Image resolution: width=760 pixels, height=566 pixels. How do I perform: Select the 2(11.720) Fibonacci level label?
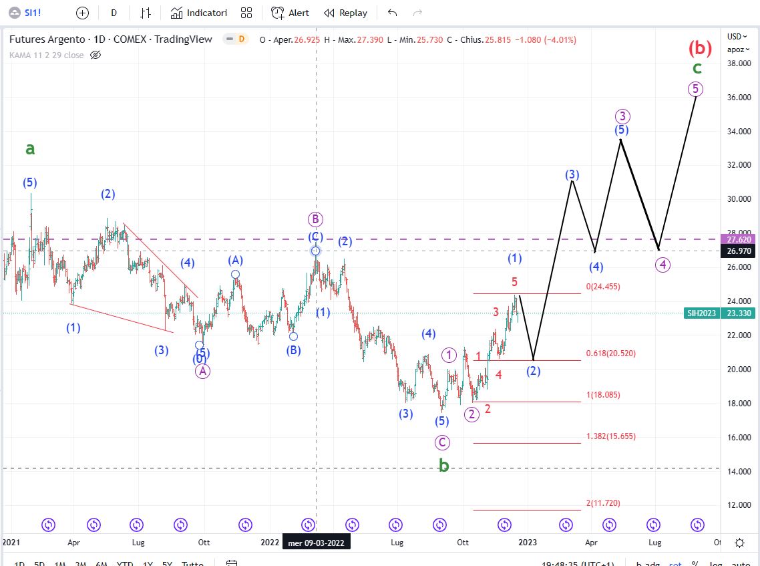point(603,503)
